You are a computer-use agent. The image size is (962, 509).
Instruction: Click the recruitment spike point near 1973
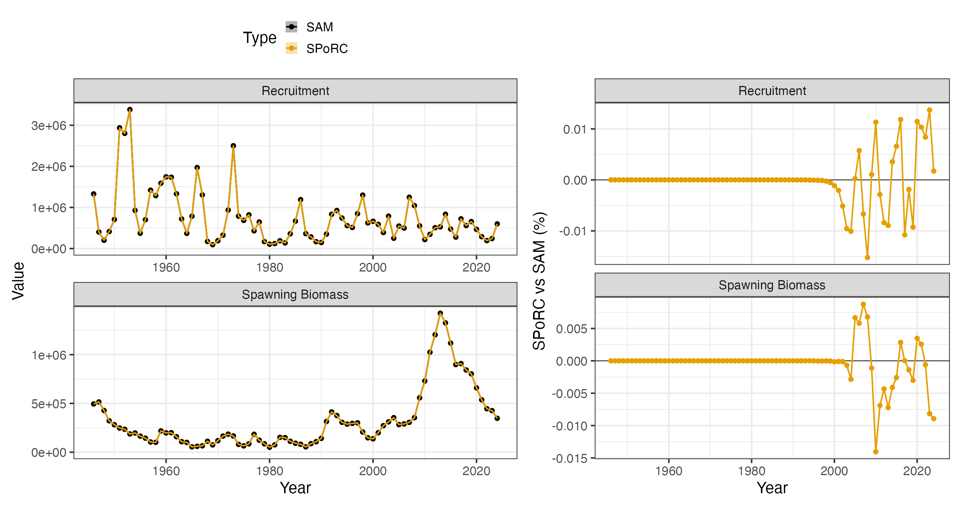coord(233,146)
